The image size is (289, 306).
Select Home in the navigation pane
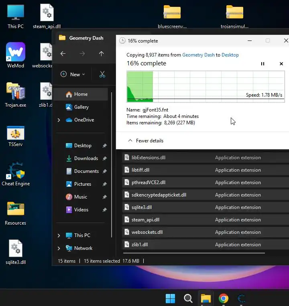80,94
